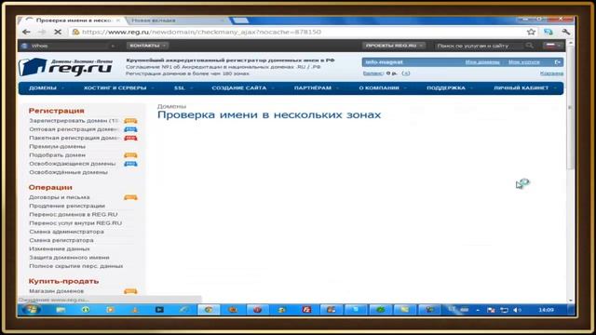Image resolution: width=596 pixels, height=335 pixels.
Task: Click the reg.ru logo
Action: [x=66, y=67]
